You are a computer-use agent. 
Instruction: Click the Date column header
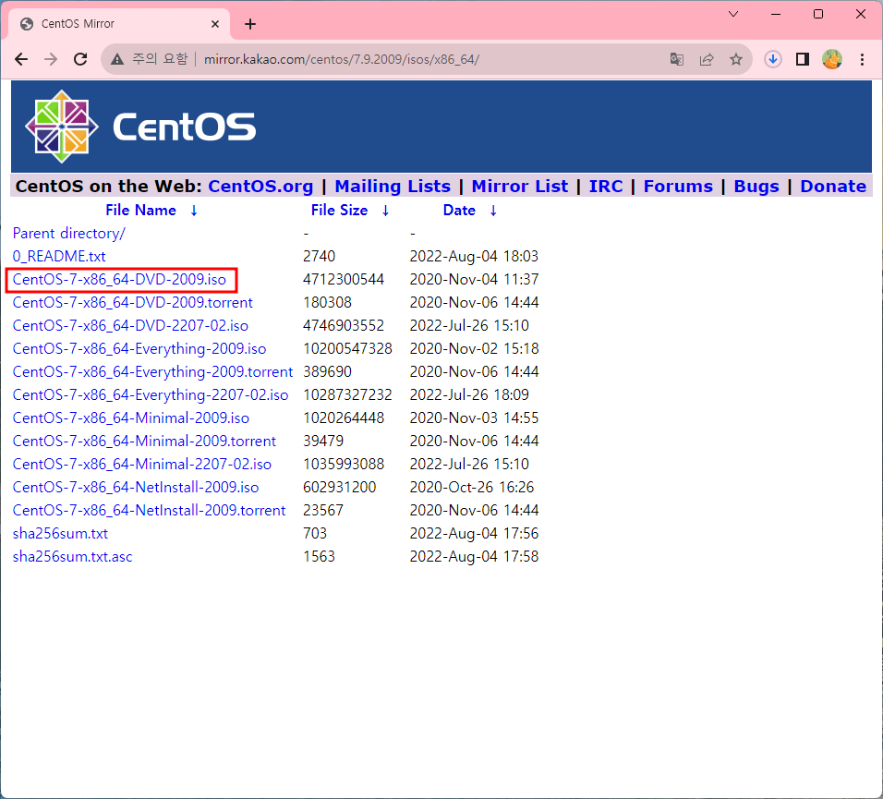point(459,211)
